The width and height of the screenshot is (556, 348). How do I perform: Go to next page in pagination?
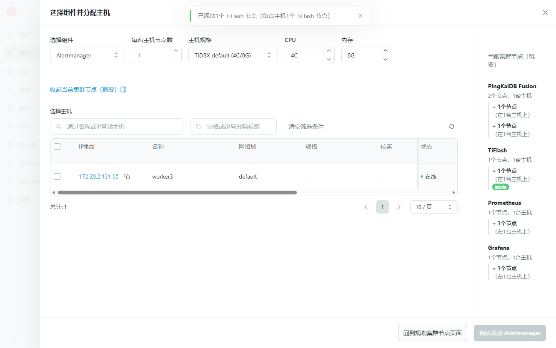399,207
